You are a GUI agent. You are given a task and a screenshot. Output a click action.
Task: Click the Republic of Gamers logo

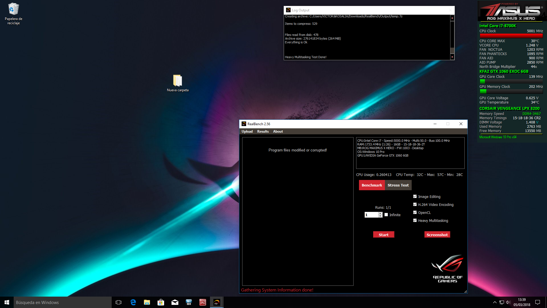pyautogui.click(x=448, y=268)
